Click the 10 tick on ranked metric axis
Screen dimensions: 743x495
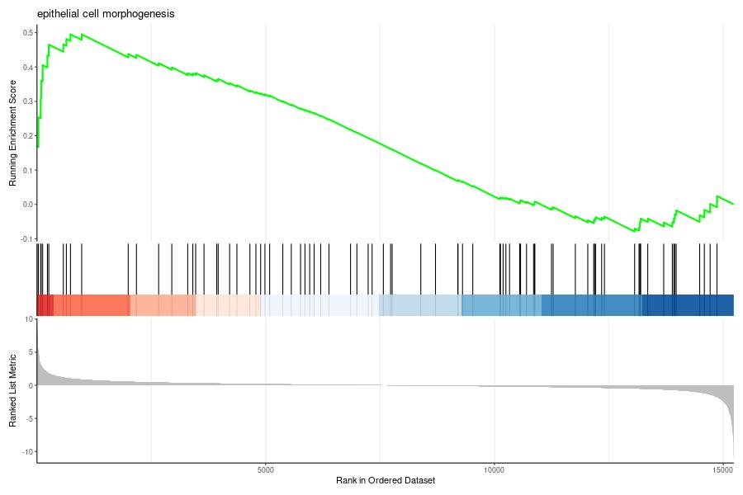30,318
